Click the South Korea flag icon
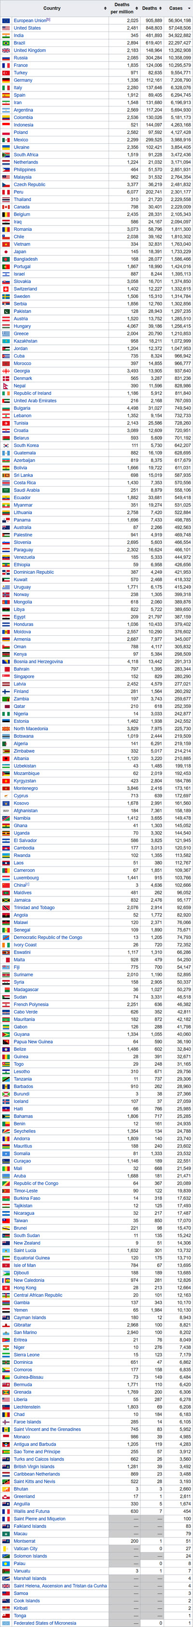Viewport: 193px width, 1627px height. [6, 445]
